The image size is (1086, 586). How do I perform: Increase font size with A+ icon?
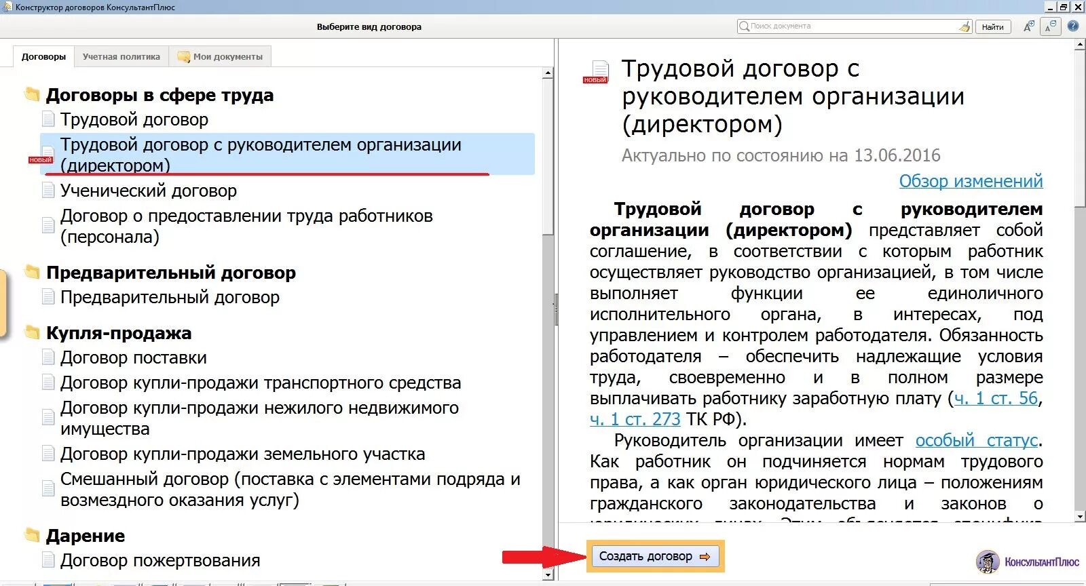coord(1028,26)
